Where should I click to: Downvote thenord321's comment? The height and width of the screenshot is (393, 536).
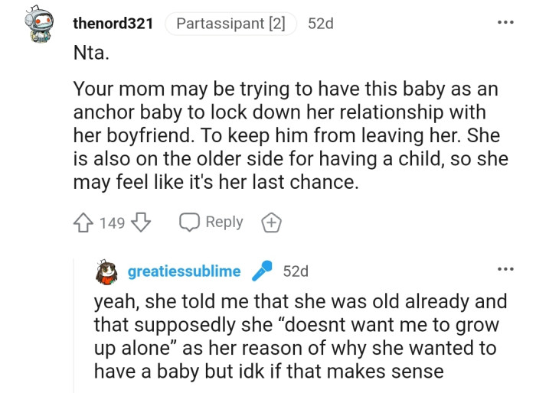click(139, 222)
